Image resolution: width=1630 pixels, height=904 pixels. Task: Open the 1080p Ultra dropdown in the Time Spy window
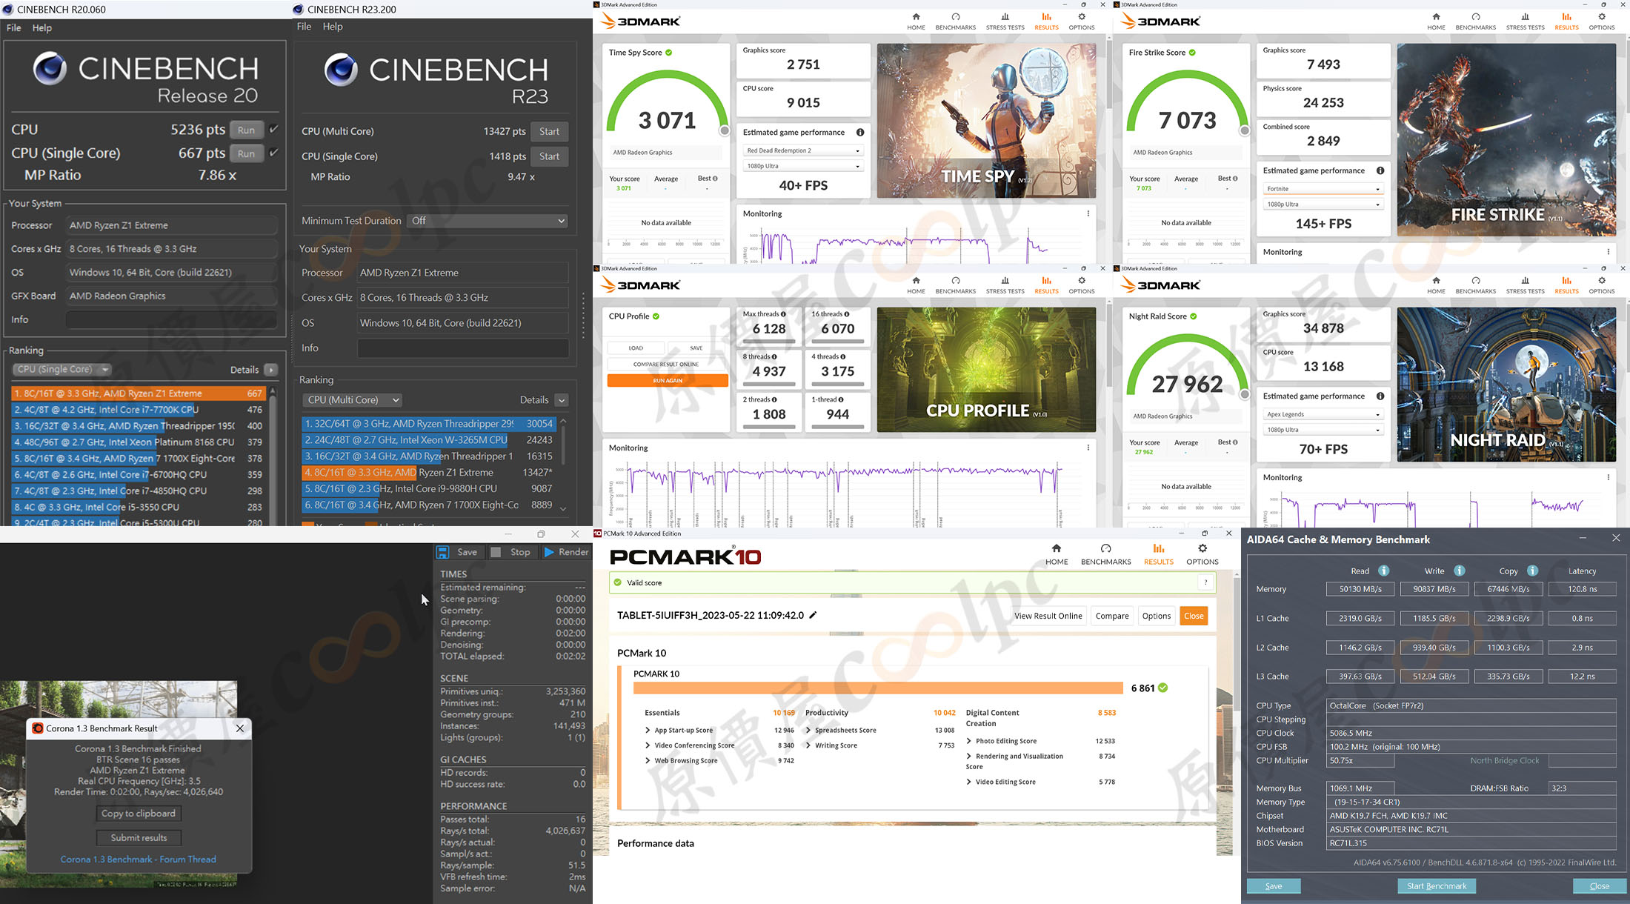[803, 166]
